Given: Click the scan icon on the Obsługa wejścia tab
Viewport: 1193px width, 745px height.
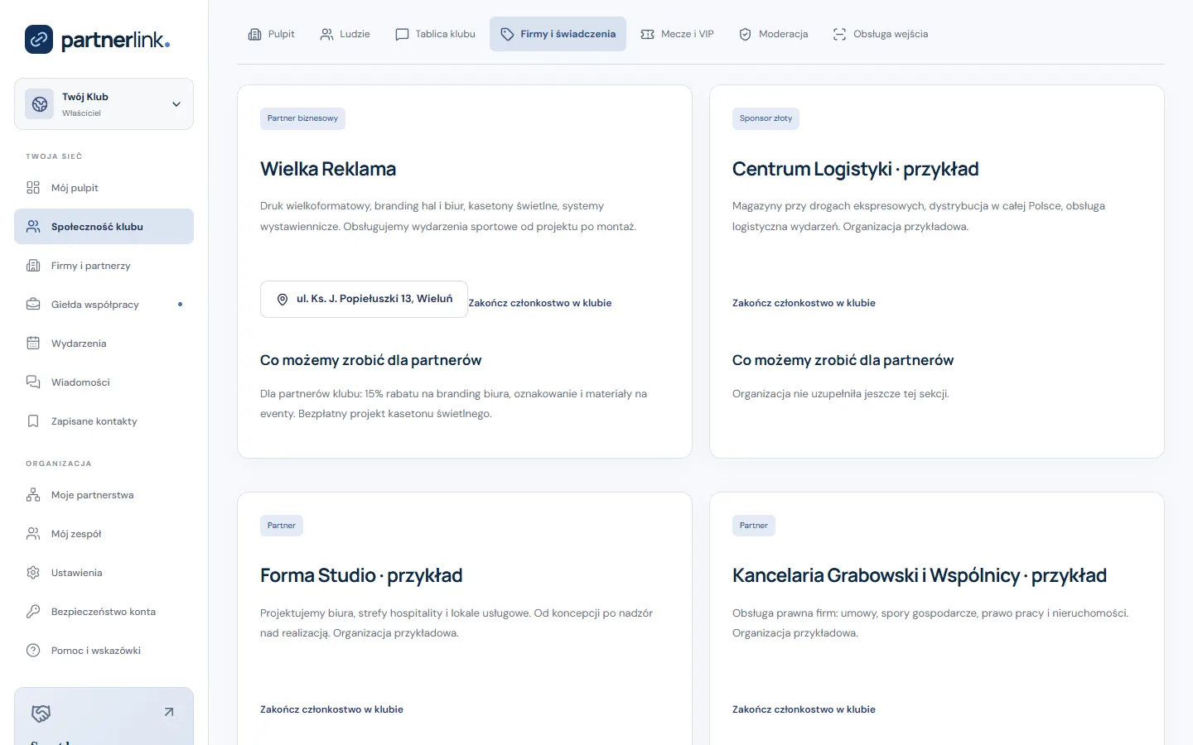Looking at the screenshot, I should click(839, 34).
